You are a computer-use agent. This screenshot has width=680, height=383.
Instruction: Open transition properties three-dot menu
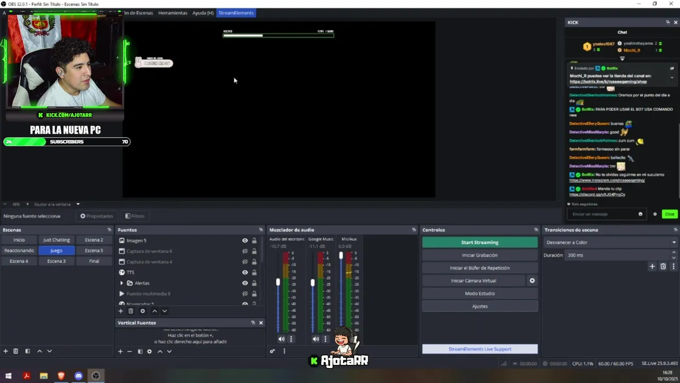coord(674,267)
